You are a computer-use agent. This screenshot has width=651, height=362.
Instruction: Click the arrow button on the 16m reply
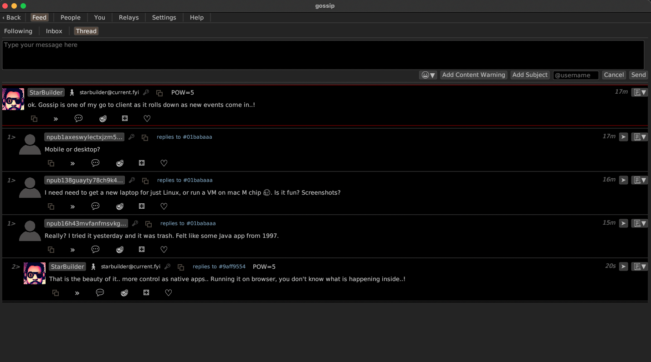[623, 180]
